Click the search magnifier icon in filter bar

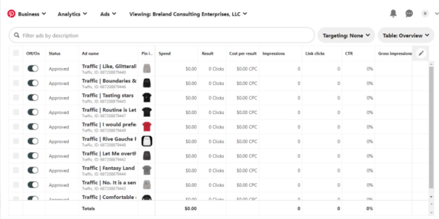click(17, 36)
